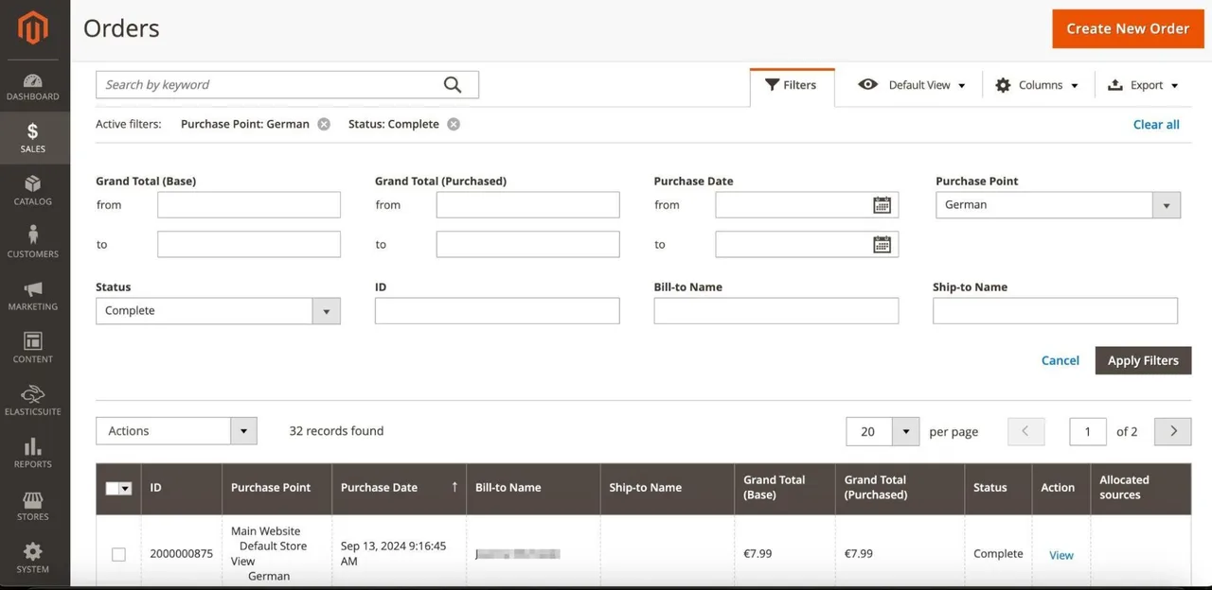
Task: Remove the Status: Complete active filter
Action: tap(454, 124)
